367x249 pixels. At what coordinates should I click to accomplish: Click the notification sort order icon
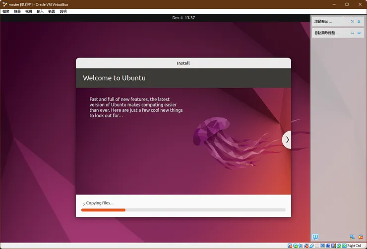pos(352,237)
